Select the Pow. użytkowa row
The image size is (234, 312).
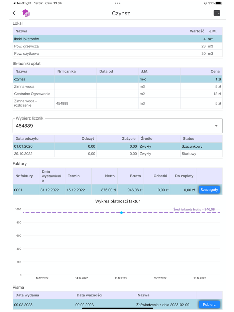click(x=117, y=53)
